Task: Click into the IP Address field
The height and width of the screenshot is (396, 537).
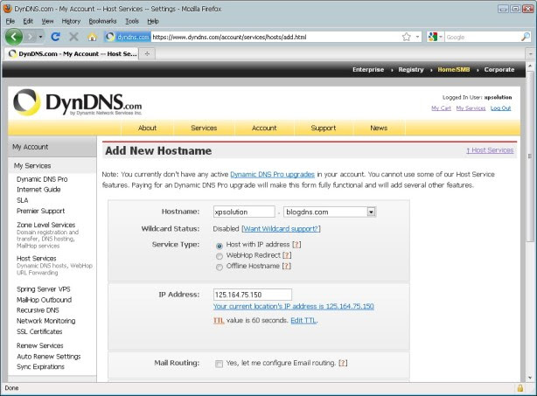Action: click(253, 295)
